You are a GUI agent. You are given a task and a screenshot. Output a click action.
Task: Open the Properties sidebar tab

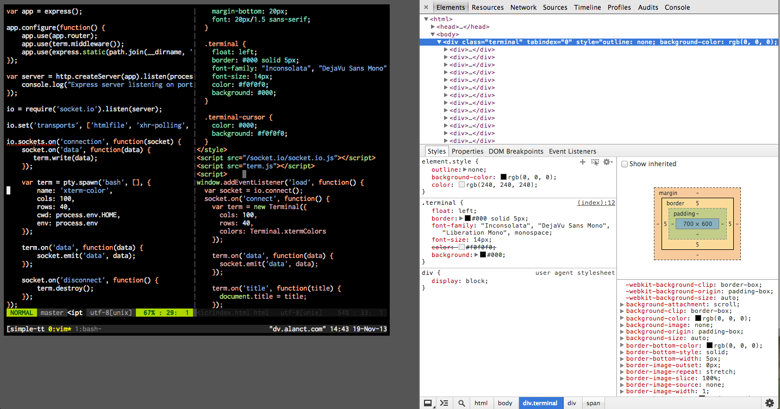tap(467, 152)
